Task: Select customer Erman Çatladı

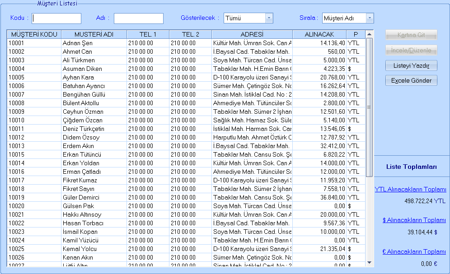Action: [81, 172]
